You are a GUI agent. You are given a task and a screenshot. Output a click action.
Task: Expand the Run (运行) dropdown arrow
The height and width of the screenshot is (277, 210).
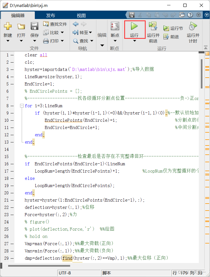coord(135,41)
